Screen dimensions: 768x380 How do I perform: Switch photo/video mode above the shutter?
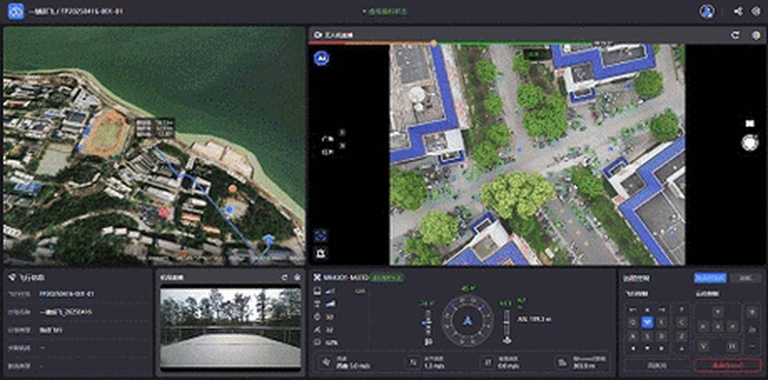[x=749, y=123]
